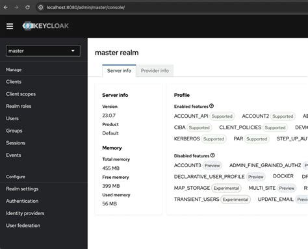
Task: Click the Keycloak logo
Action: tap(45, 26)
